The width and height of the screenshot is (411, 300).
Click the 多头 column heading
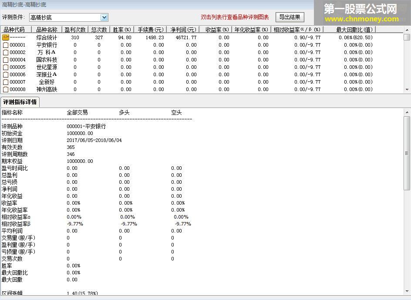[124, 113]
